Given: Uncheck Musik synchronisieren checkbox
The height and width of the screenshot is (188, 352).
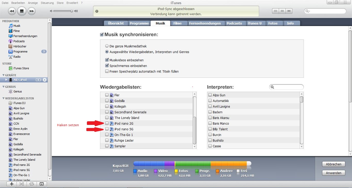Looking at the screenshot, I should click(102, 34).
